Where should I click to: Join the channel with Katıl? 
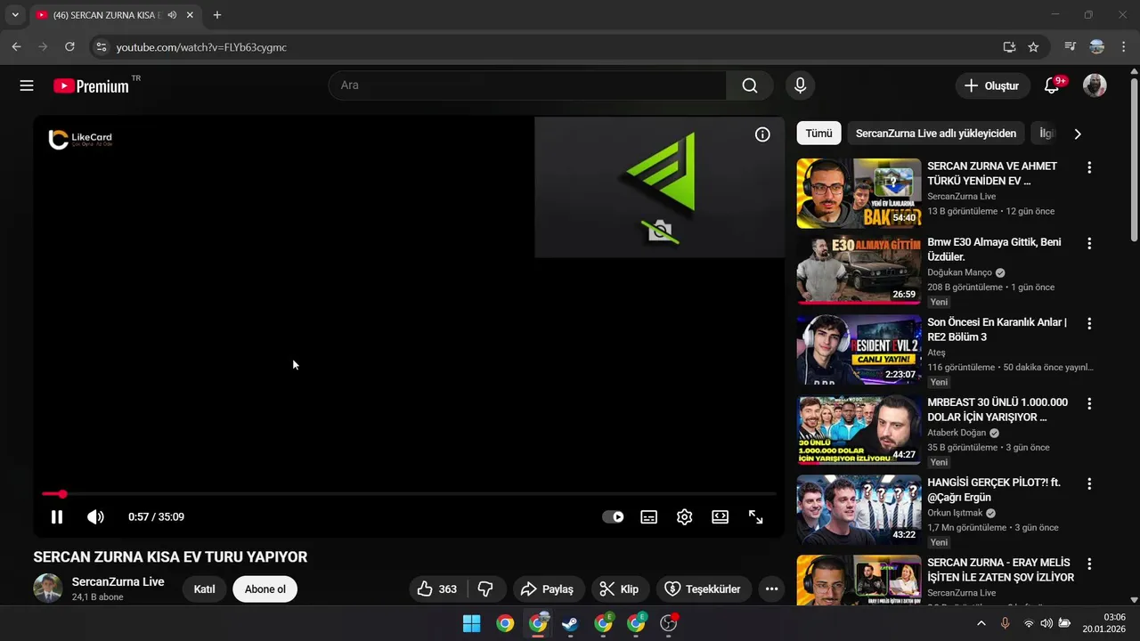204,588
